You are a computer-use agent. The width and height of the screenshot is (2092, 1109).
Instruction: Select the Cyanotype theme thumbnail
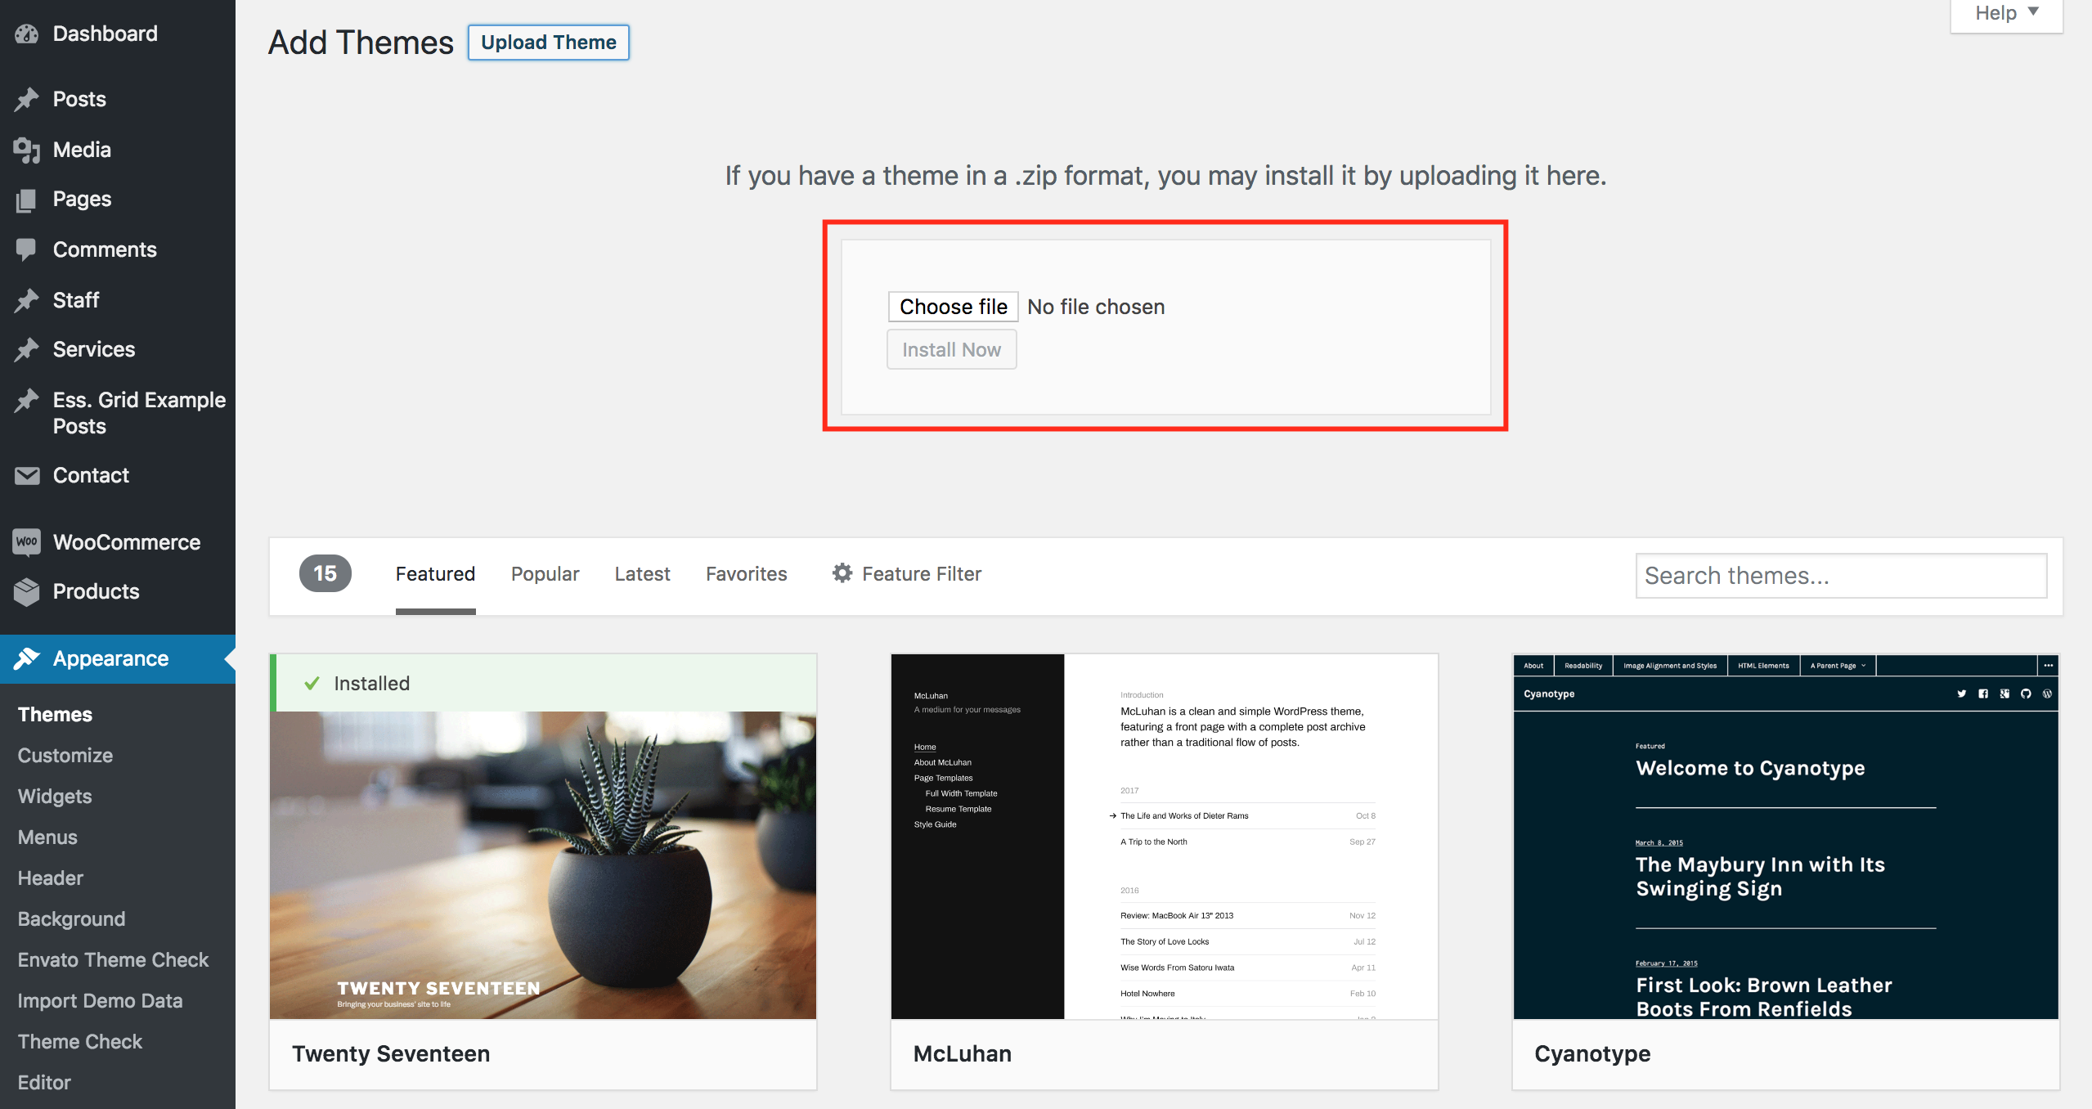[1786, 837]
